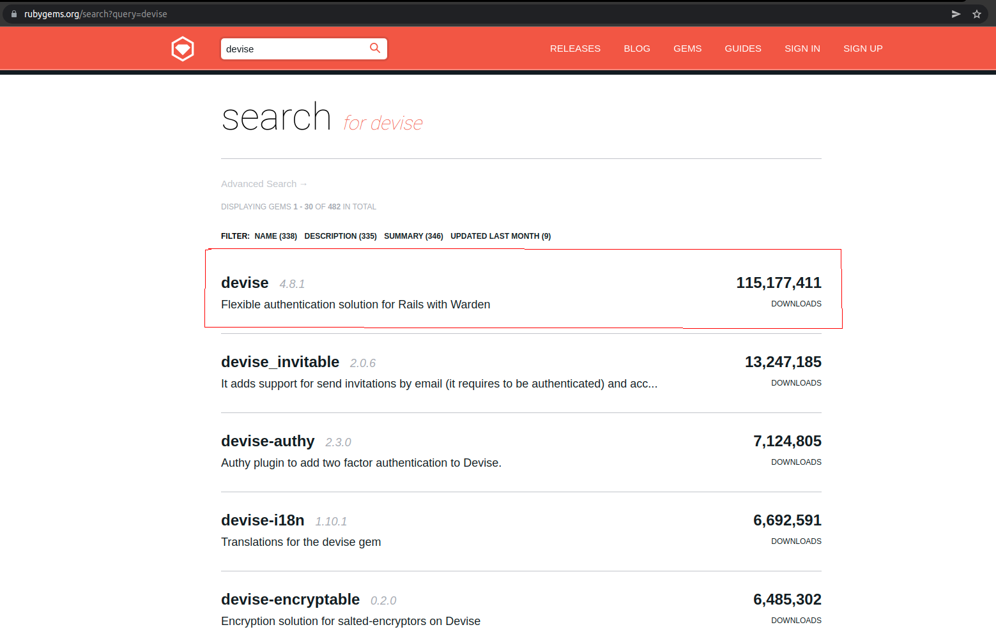Image resolution: width=996 pixels, height=641 pixels.
Task: Click version number 1.10.1
Action: click(331, 522)
